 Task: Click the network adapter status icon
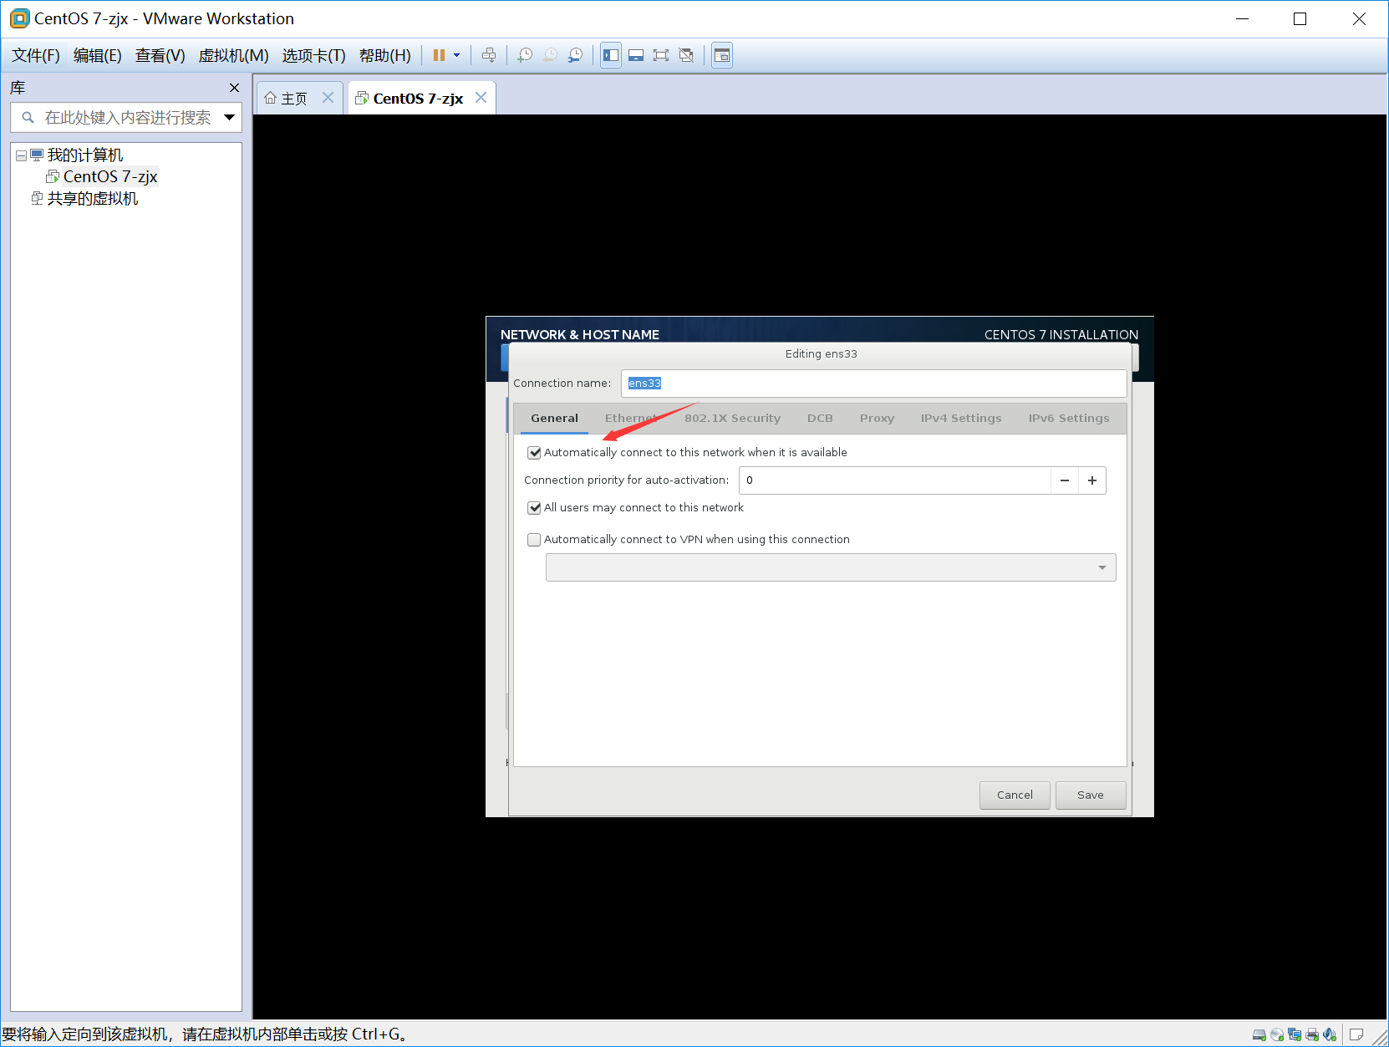1295,1035
